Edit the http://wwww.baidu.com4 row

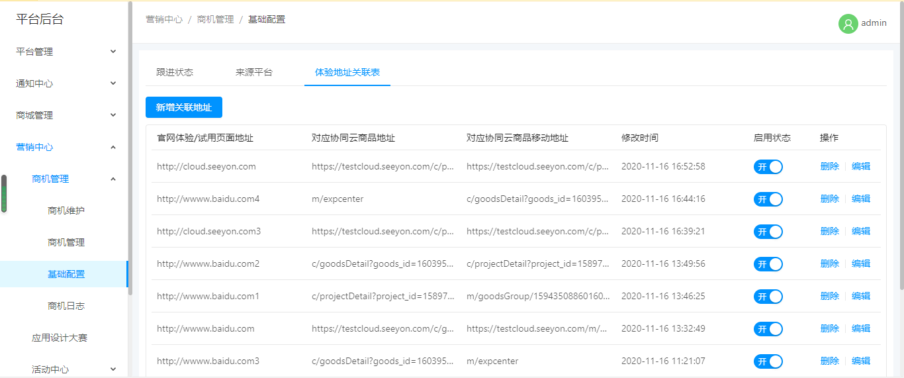coord(861,199)
